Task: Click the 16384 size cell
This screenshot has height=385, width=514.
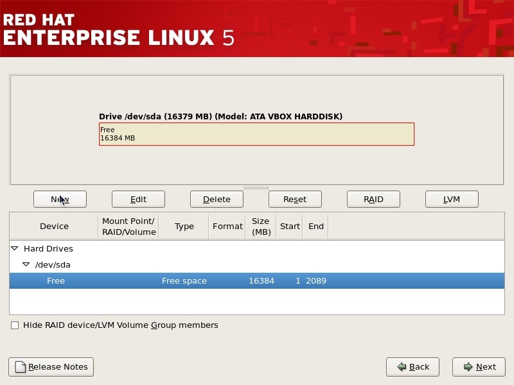Action: coord(261,280)
